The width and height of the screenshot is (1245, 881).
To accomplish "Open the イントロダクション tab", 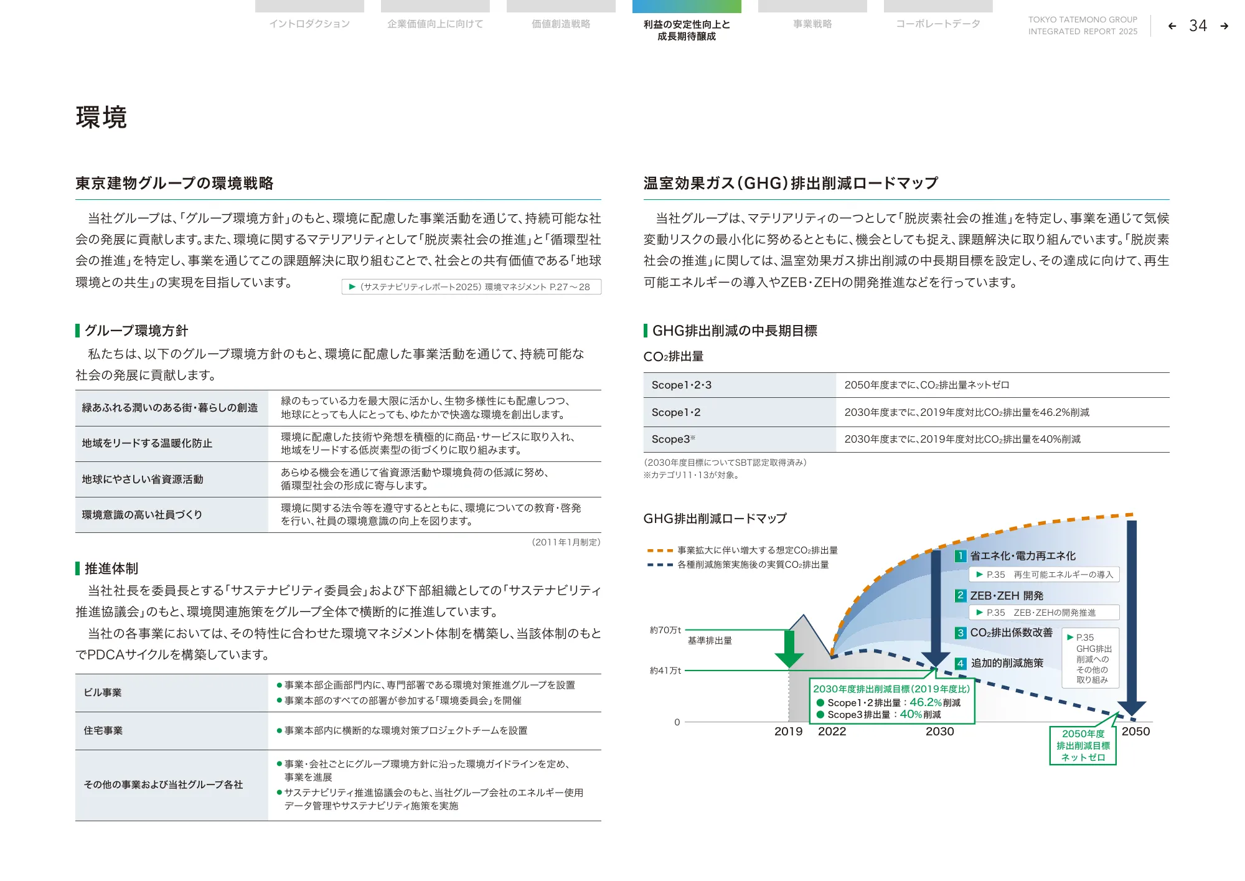I will (309, 24).
